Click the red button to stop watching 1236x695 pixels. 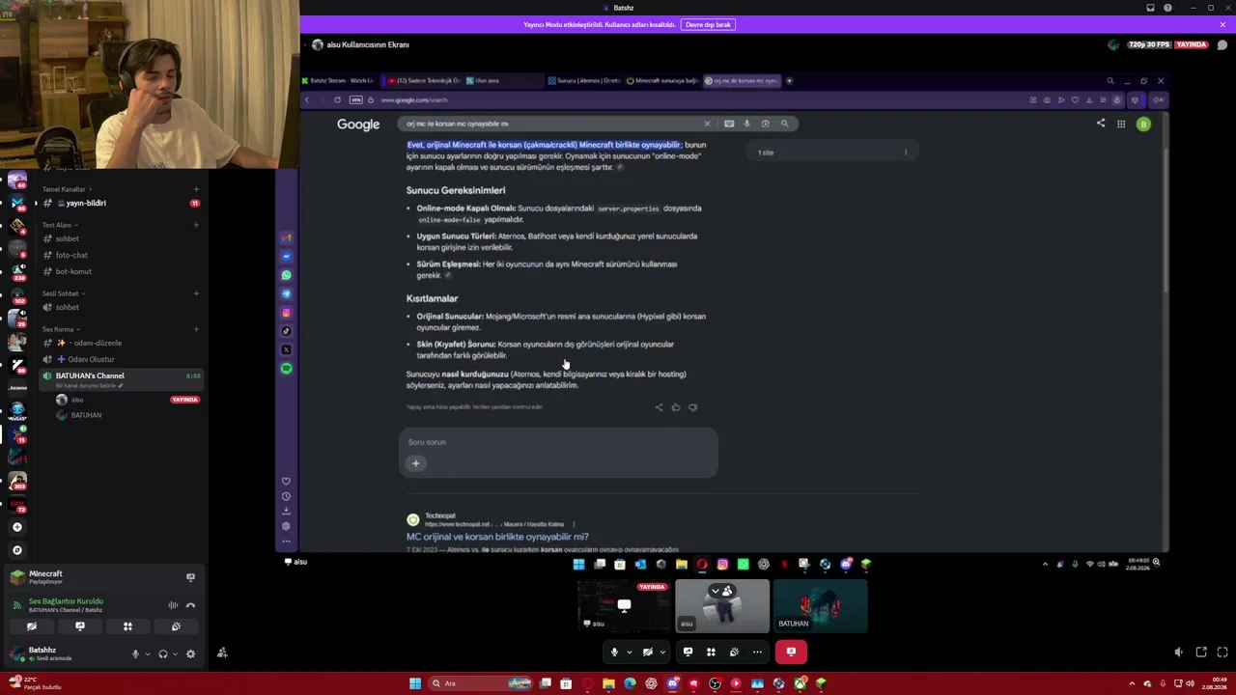791,653
